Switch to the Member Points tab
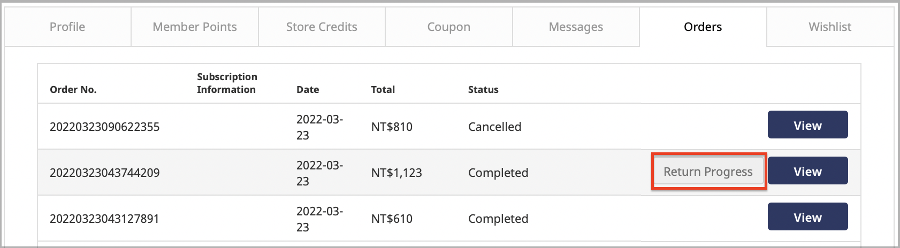The image size is (900, 248). click(x=195, y=27)
